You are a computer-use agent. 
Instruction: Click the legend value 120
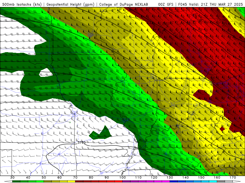coord(154,178)
